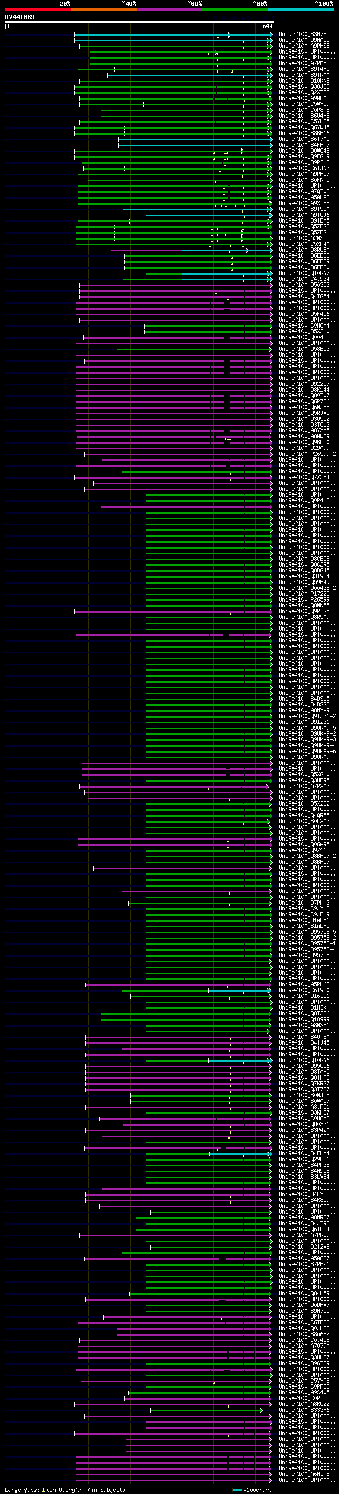Select hit label UniRef100_B9T4F5

tap(304, 69)
